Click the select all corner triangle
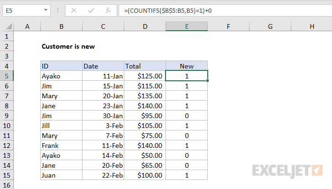 (9, 26)
